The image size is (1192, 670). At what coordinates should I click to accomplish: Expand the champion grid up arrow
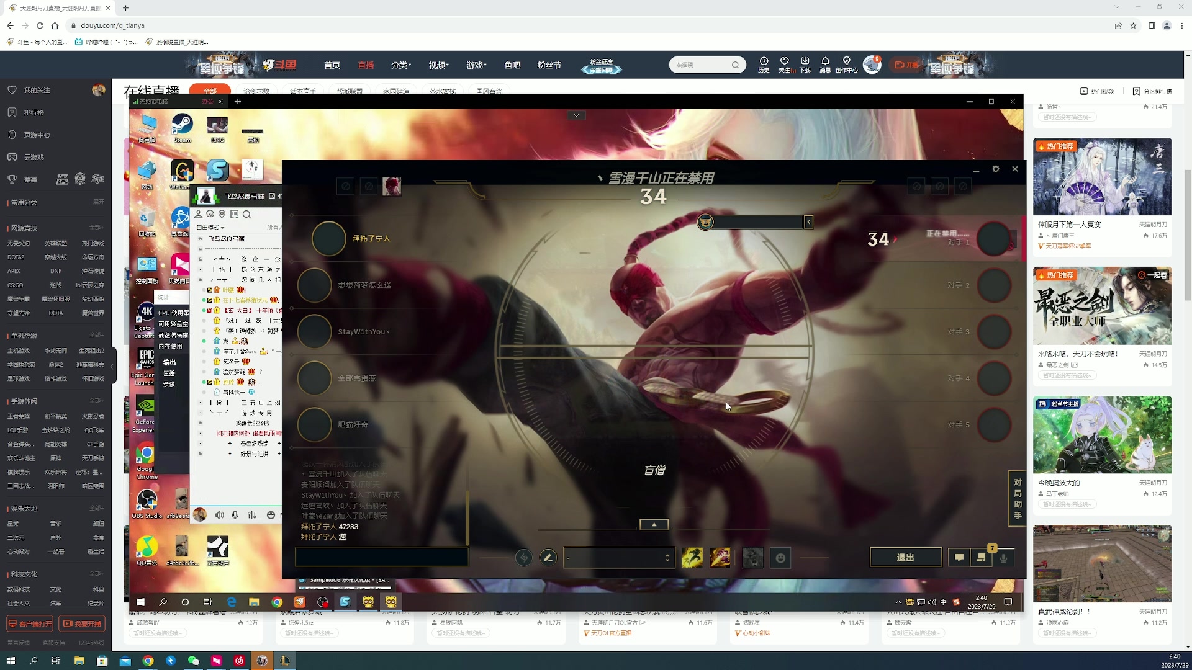[654, 525]
